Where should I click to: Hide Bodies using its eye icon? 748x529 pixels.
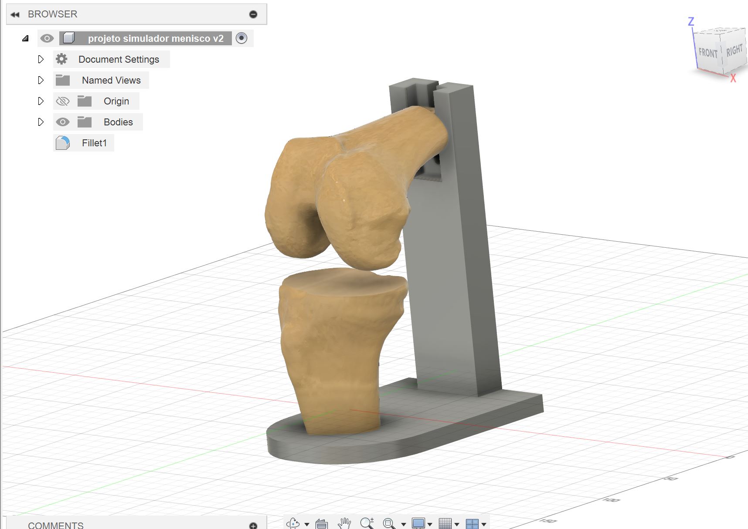coord(63,122)
